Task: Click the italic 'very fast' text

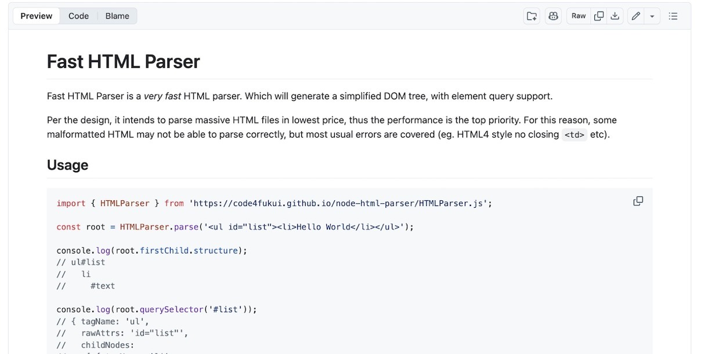Action: pos(162,96)
